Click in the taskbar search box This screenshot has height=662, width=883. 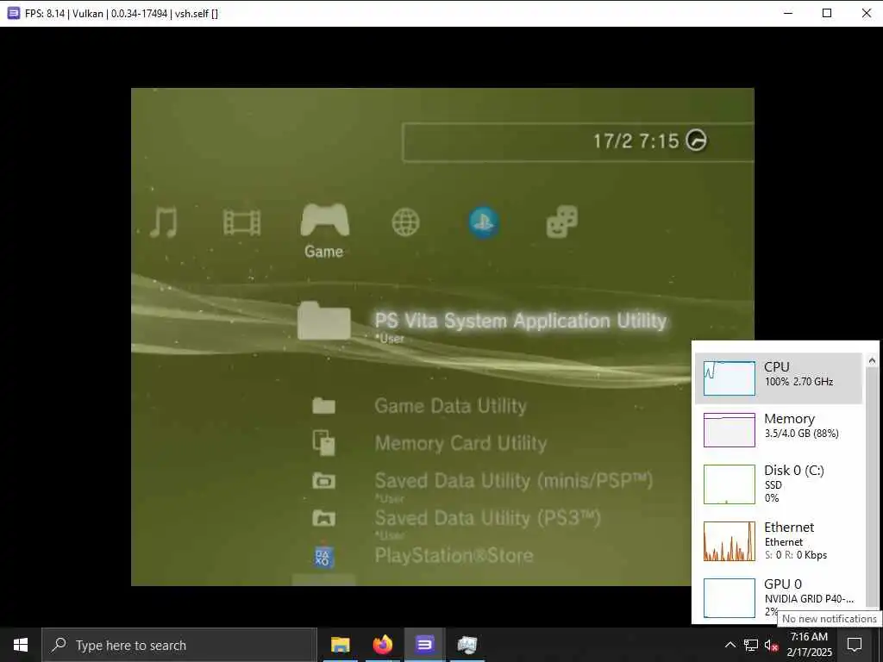(x=179, y=645)
